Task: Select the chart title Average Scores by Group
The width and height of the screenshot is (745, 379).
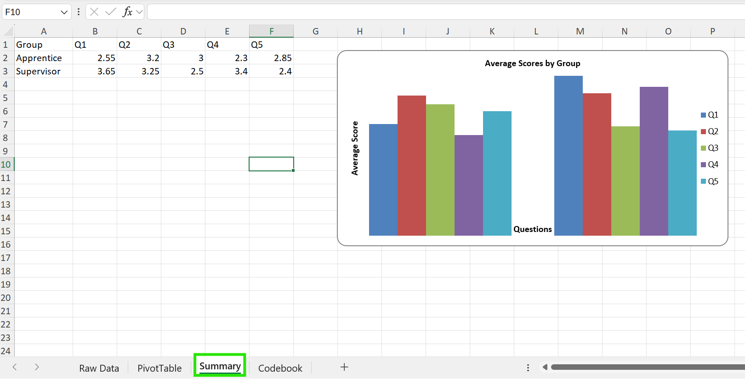Action: 533,63
